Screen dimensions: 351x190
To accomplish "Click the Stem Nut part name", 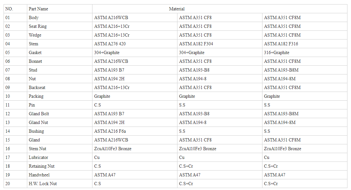I will click(x=60, y=149).
